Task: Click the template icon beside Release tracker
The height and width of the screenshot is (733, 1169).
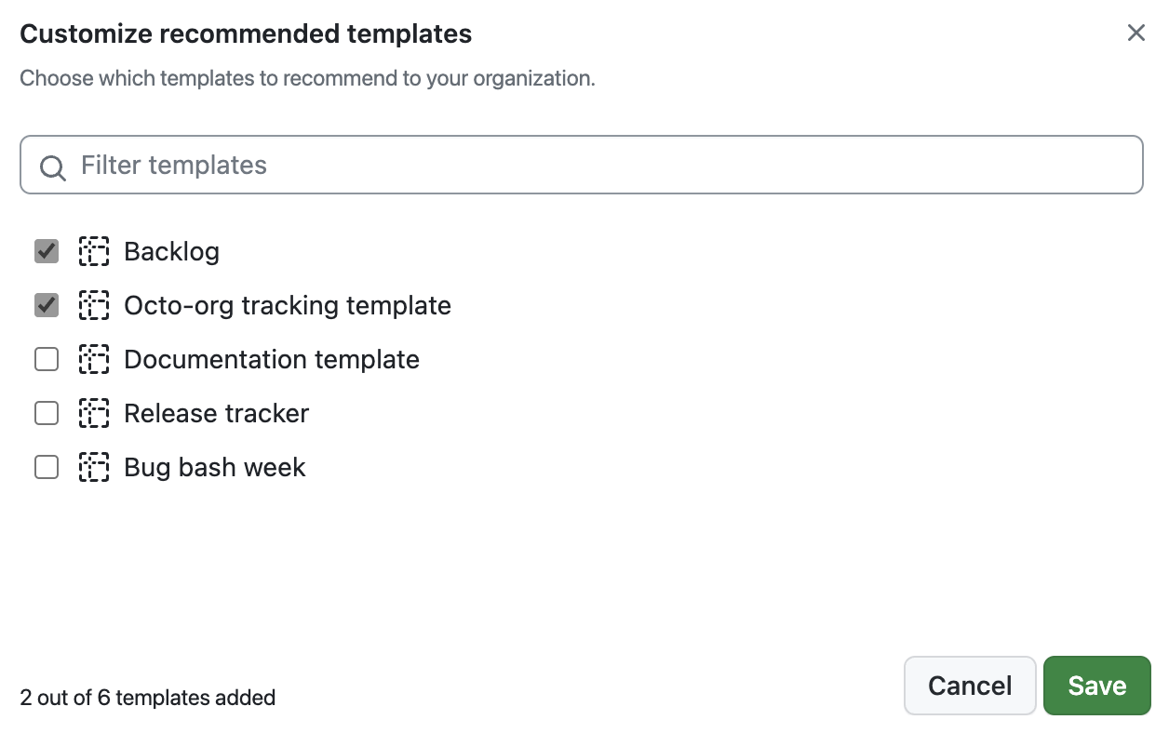Action: [x=94, y=413]
